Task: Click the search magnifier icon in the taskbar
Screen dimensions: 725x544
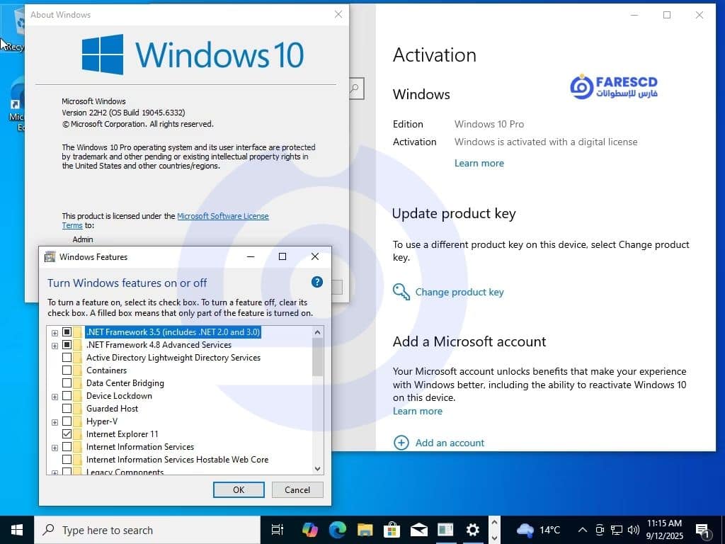Action: (x=48, y=530)
